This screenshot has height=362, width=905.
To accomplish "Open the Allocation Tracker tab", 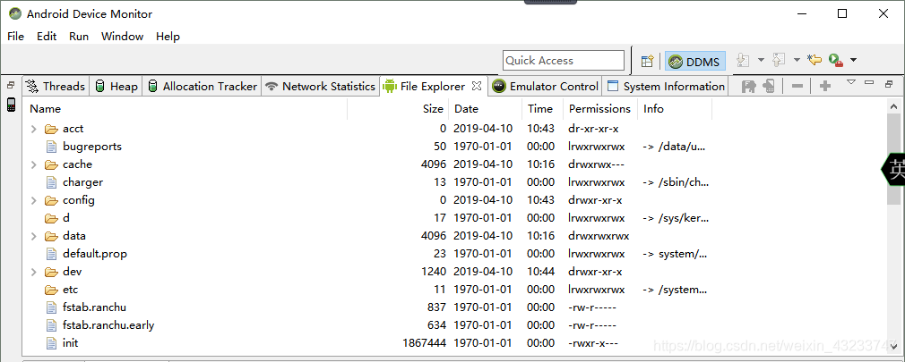I will (x=202, y=87).
